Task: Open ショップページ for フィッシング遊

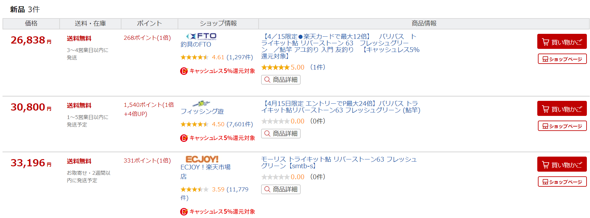Action: coord(562,126)
